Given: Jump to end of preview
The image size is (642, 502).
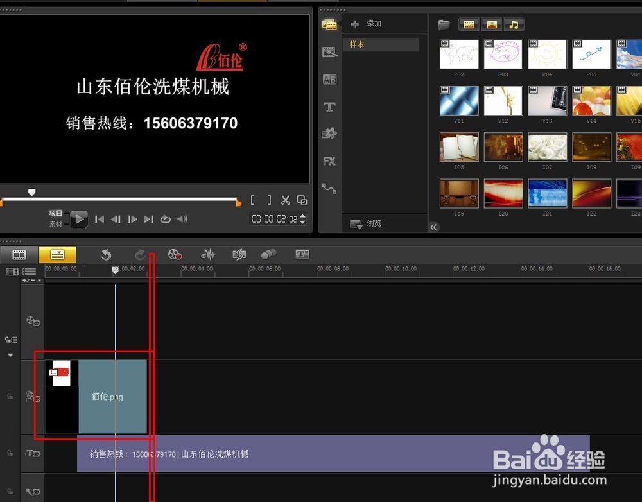Looking at the screenshot, I should tap(149, 220).
